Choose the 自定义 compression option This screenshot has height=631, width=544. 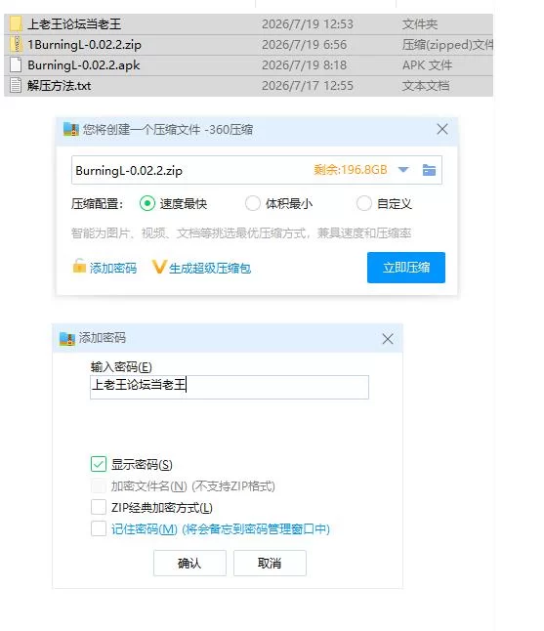pyautogui.click(x=363, y=203)
